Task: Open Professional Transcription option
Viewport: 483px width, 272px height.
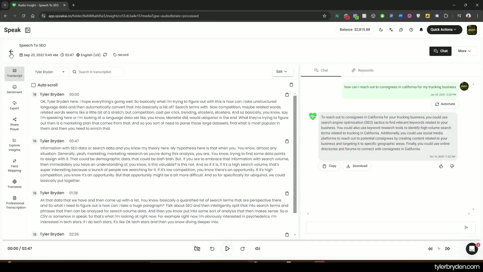Action: 15,202
